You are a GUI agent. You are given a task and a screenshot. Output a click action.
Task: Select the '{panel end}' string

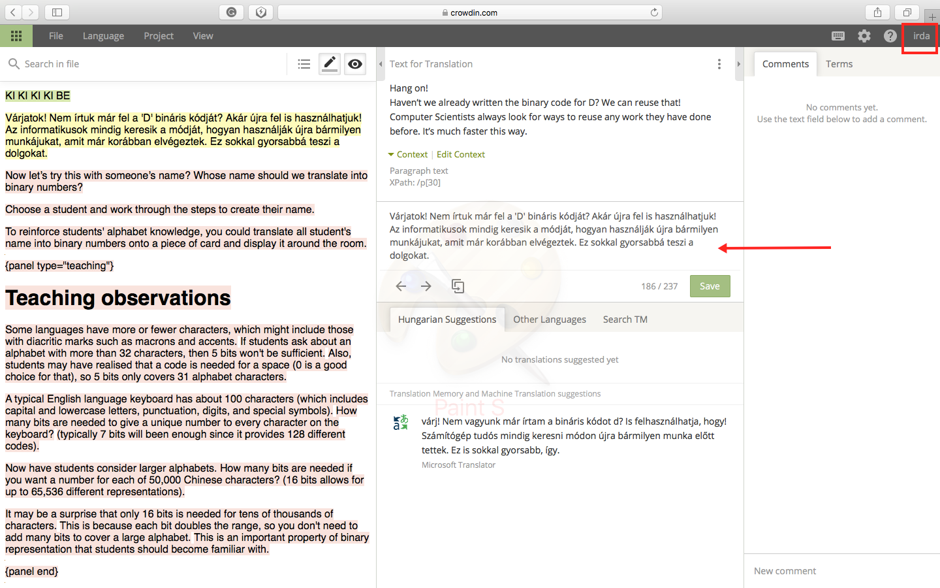pyautogui.click(x=32, y=572)
